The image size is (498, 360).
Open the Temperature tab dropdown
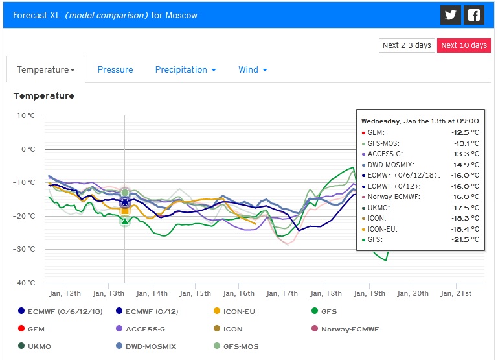tap(46, 69)
